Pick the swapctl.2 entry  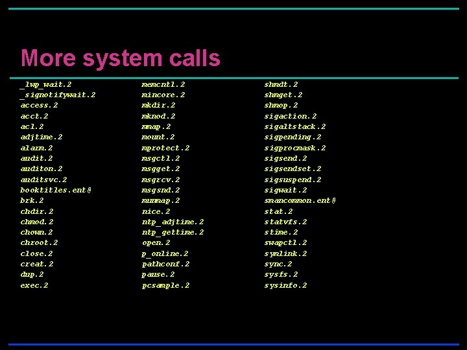point(285,243)
